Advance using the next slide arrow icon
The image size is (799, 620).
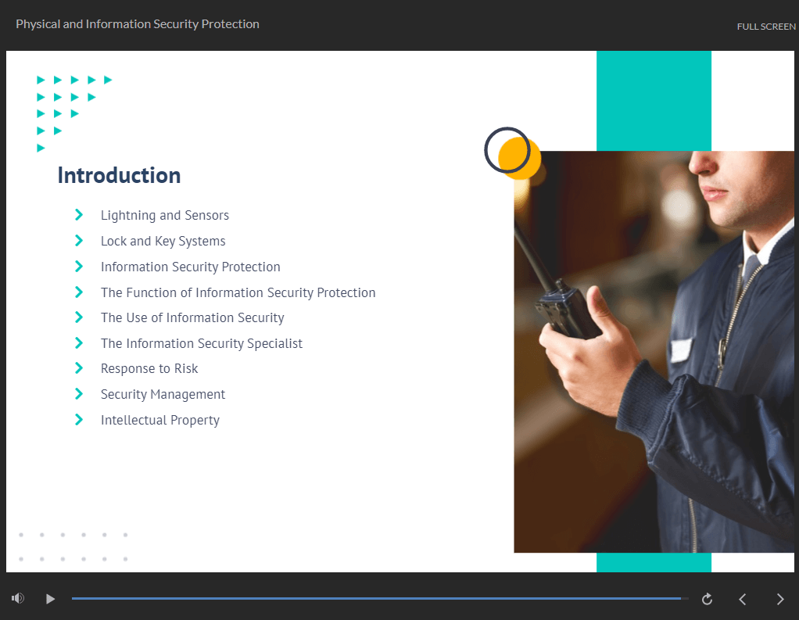[779, 599]
